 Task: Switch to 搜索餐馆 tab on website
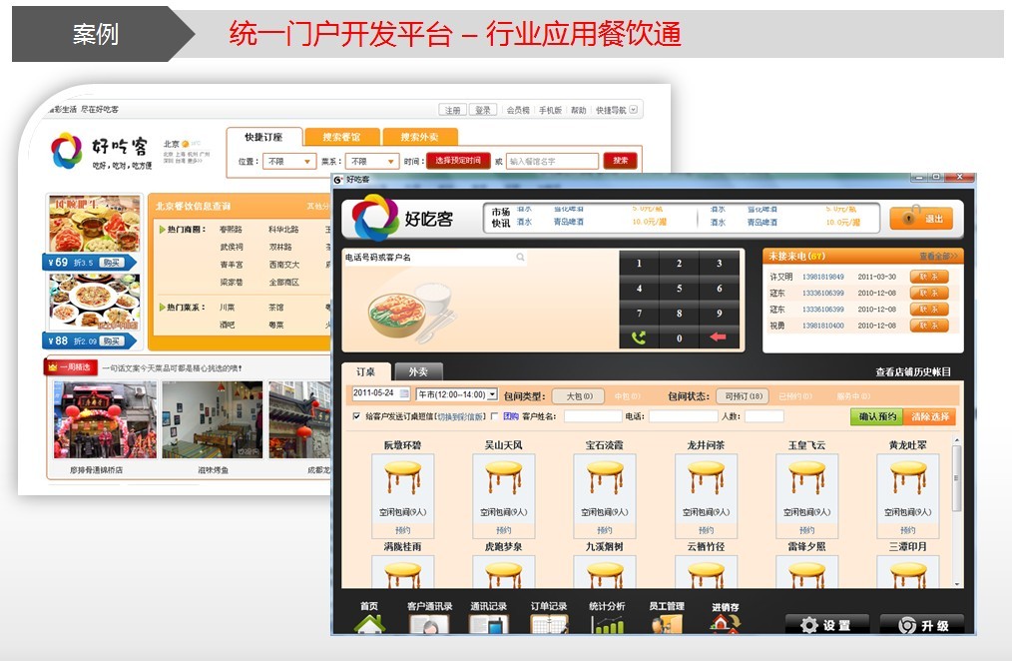pyautogui.click(x=341, y=137)
